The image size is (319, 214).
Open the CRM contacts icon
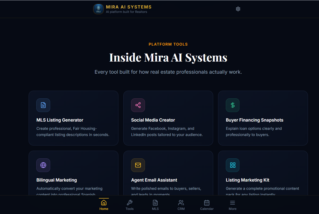pos(181,203)
